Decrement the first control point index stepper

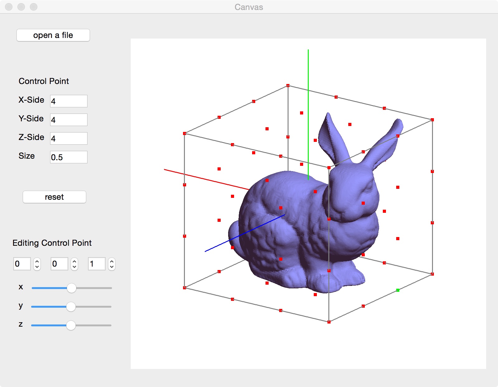tap(37, 267)
